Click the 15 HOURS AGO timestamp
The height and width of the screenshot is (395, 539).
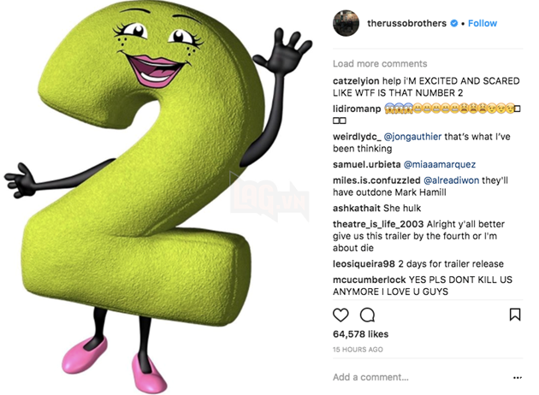pos(358,350)
